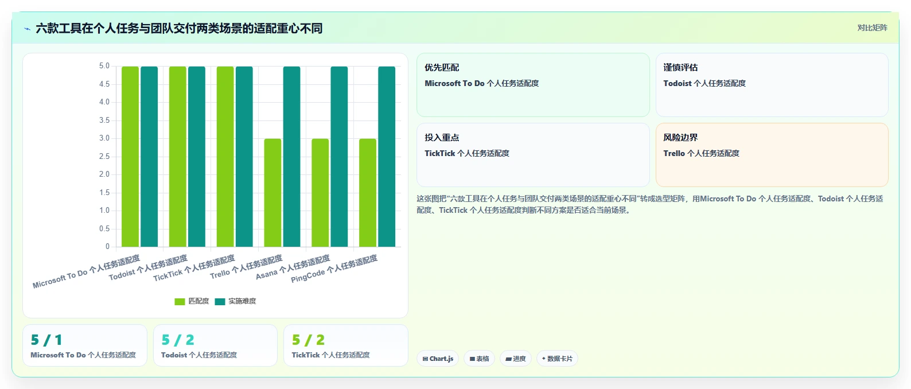Click the Microsoft To Do teal 实施难度 bar
The width and height of the screenshot is (911, 389).
(x=149, y=157)
